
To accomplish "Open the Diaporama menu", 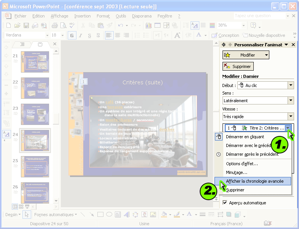I will pyautogui.click(x=142, y=16).
